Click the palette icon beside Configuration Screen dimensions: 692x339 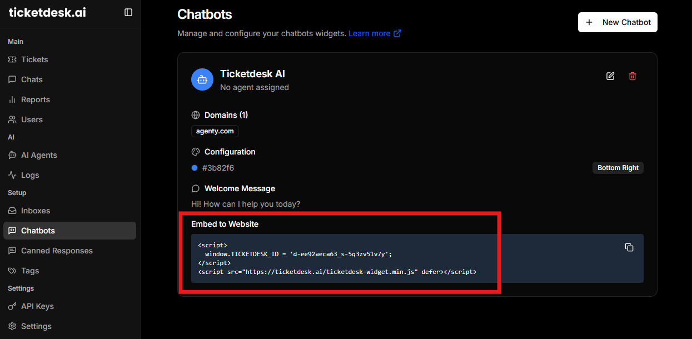[x=196, y=152]
